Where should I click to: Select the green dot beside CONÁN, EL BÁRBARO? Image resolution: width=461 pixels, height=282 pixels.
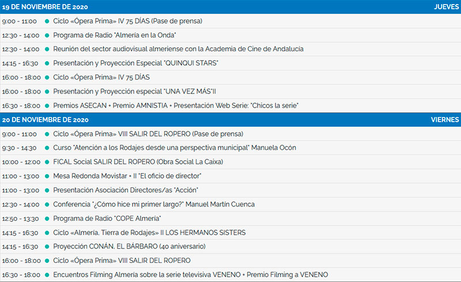click(x=47, y=247)
